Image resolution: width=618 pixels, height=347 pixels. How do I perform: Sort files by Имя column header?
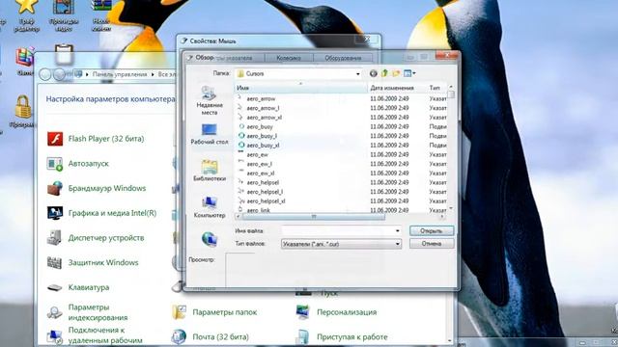(301, 88)
